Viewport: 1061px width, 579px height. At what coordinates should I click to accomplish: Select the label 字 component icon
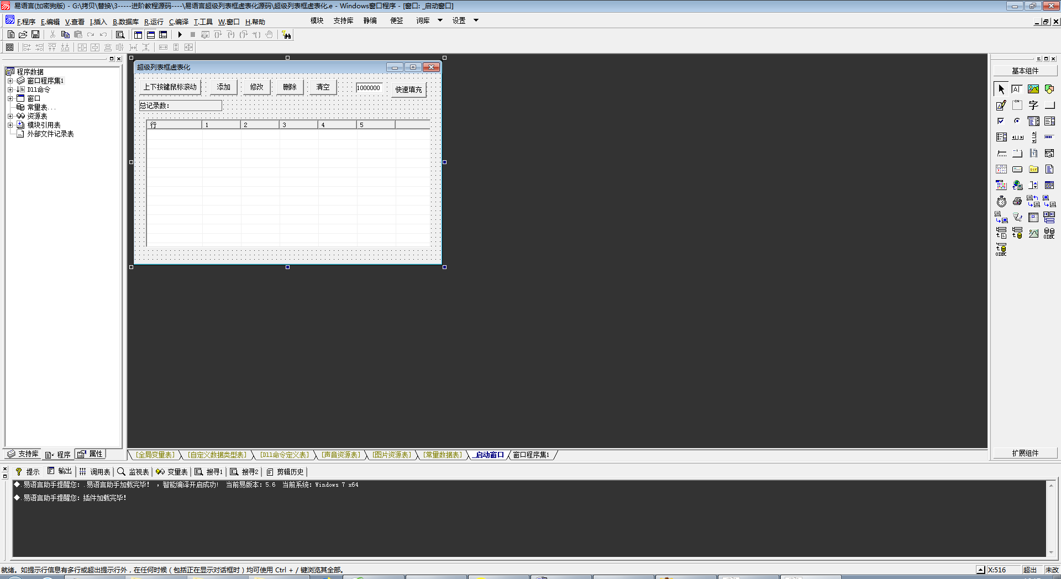pos(1033,105)
